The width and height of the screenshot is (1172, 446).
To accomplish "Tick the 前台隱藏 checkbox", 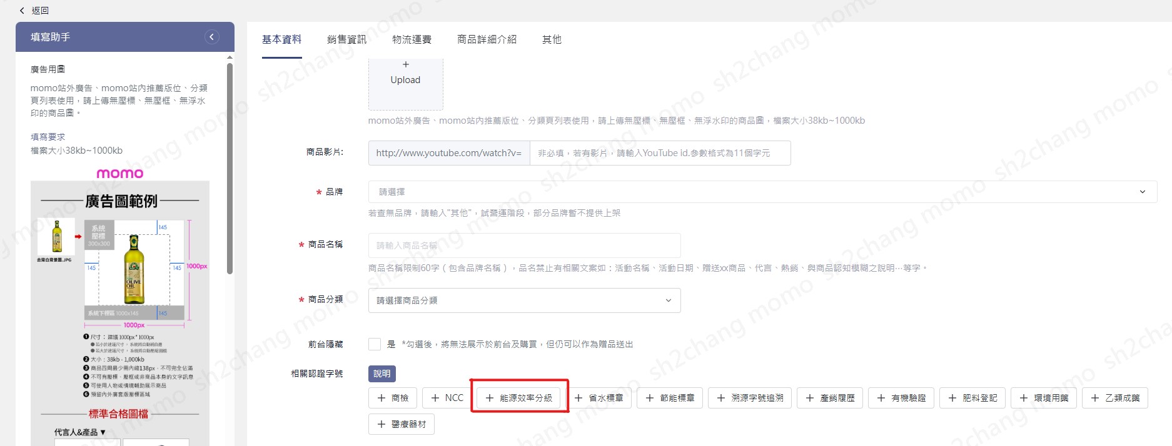I will [x=375, y=344].
